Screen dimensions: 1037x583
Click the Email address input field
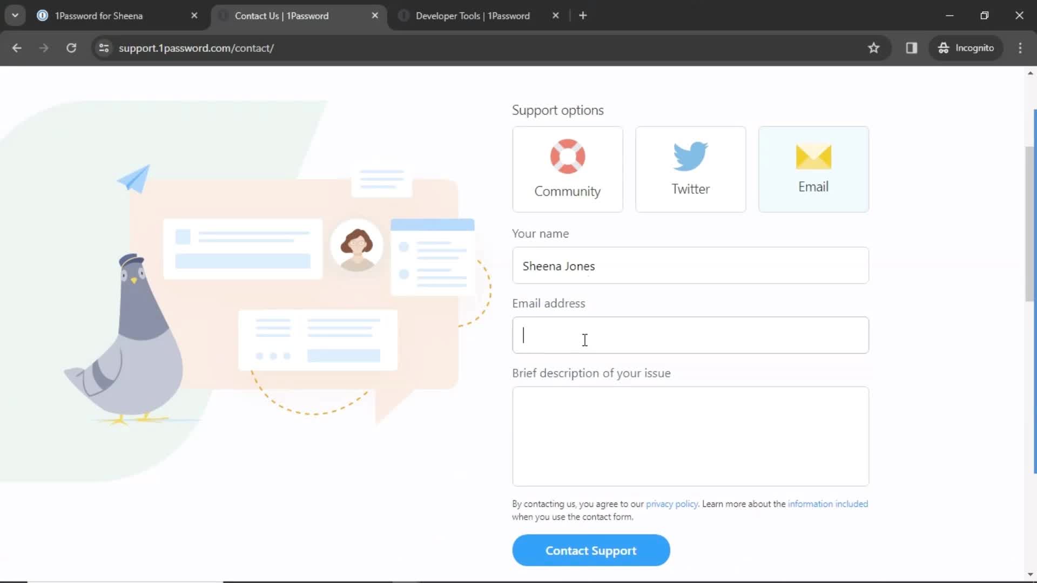point(690,335)
